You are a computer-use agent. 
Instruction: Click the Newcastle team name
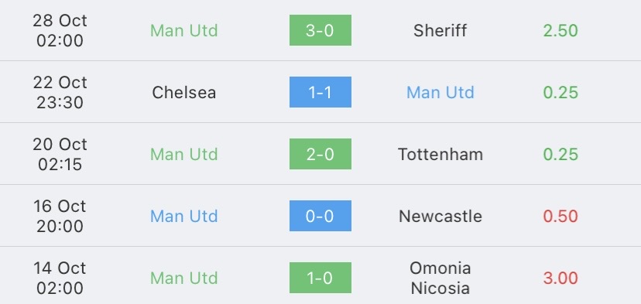[x=440, y=216]
